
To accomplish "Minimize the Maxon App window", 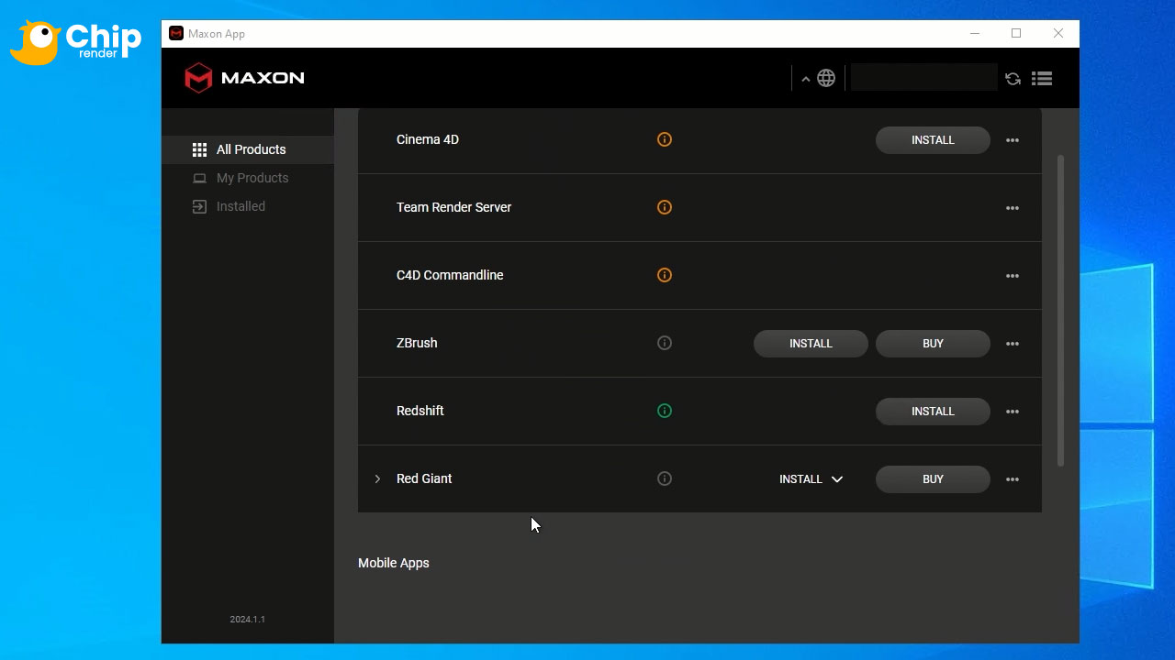I will coord(975,33).
